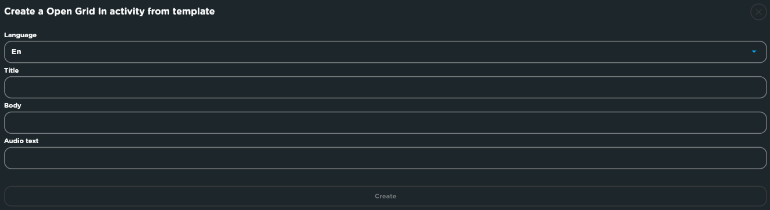The image size is (770, 210).
Task: Open the Language combo box
Action: coord(385,52)
